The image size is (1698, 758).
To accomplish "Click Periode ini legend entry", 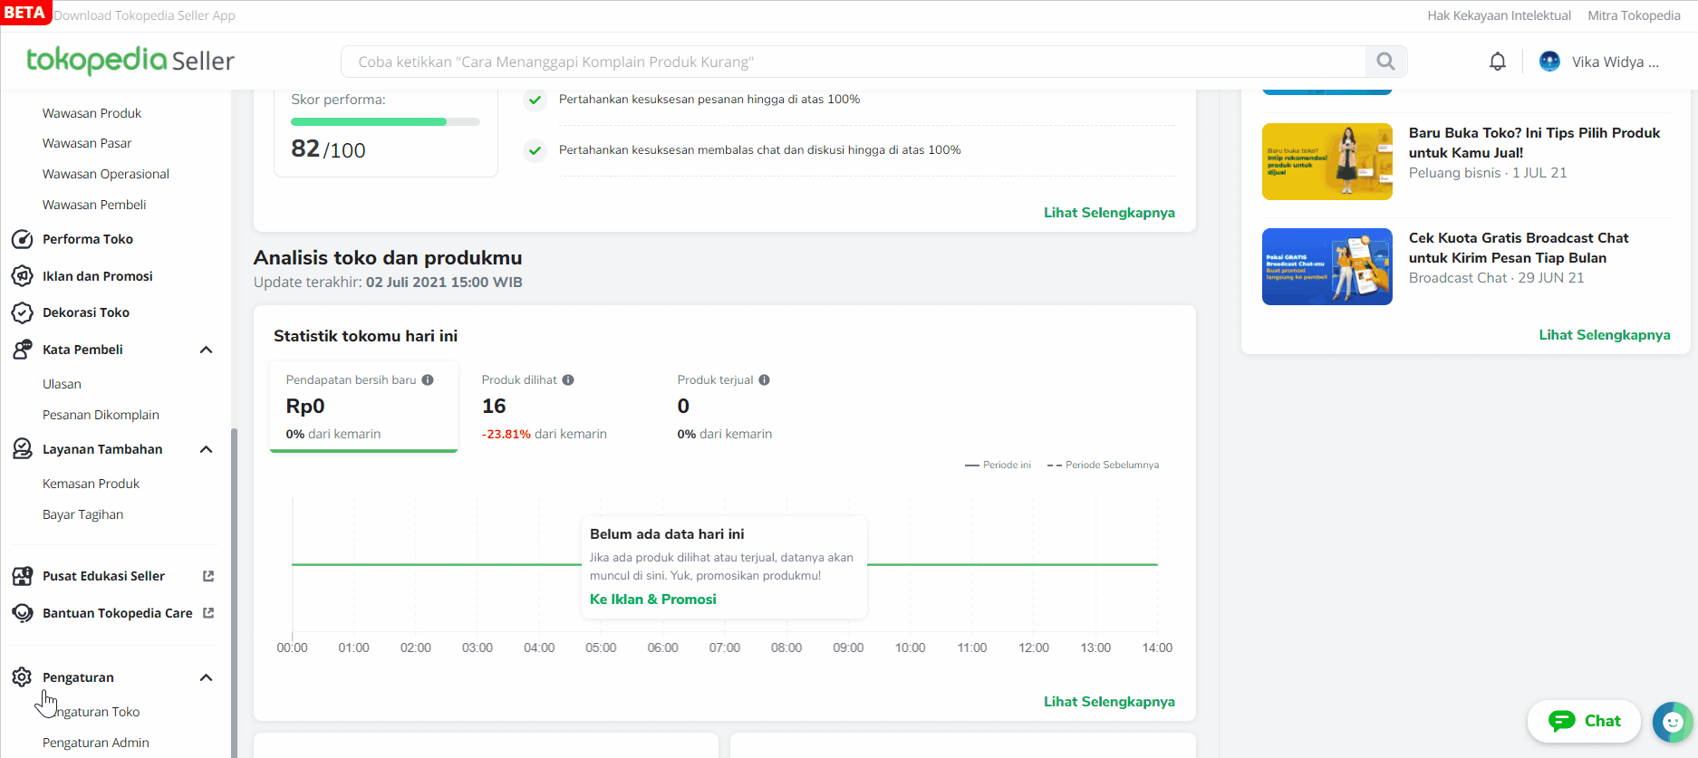I will coord(998,465).
